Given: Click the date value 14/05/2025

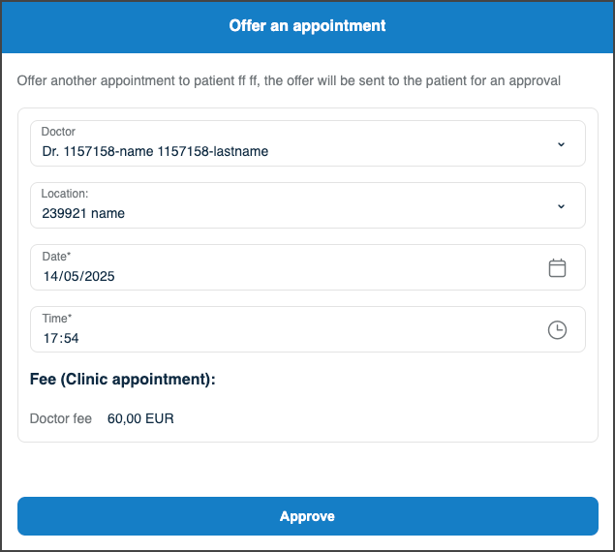Looking at the screenshot, I should 78,276.
